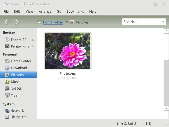Open Filesystem in sidebar
The width and height of the screenshot is (169, 127).
coord(18,117)
